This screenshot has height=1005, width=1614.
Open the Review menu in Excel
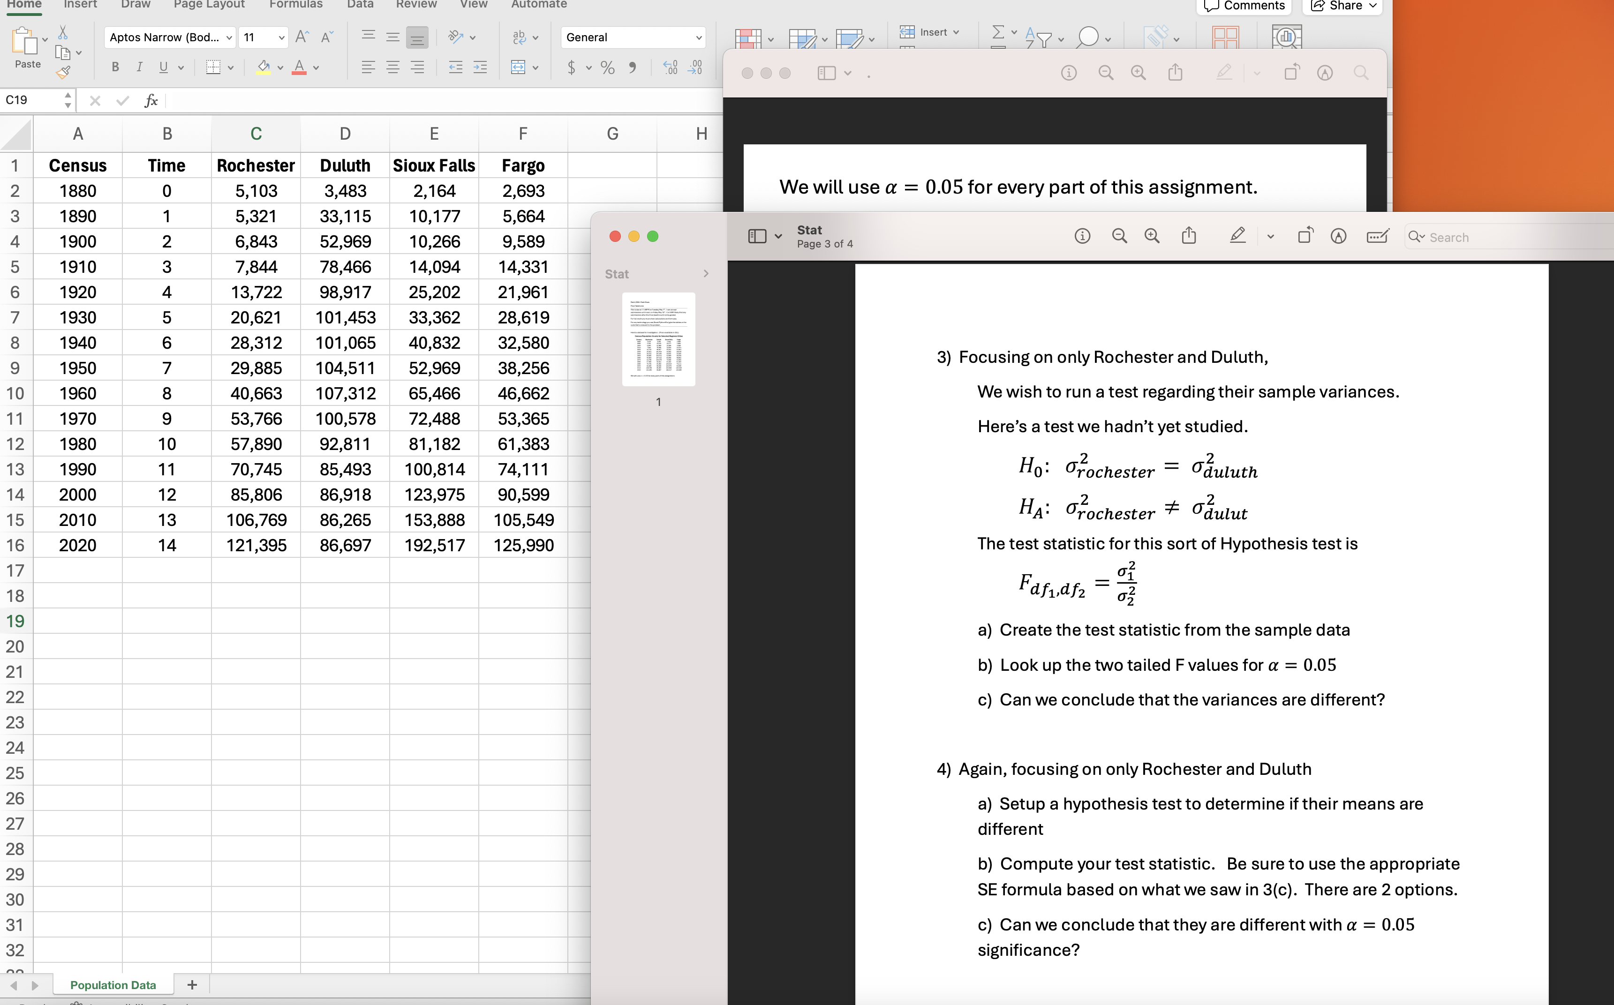coord(416,5)
